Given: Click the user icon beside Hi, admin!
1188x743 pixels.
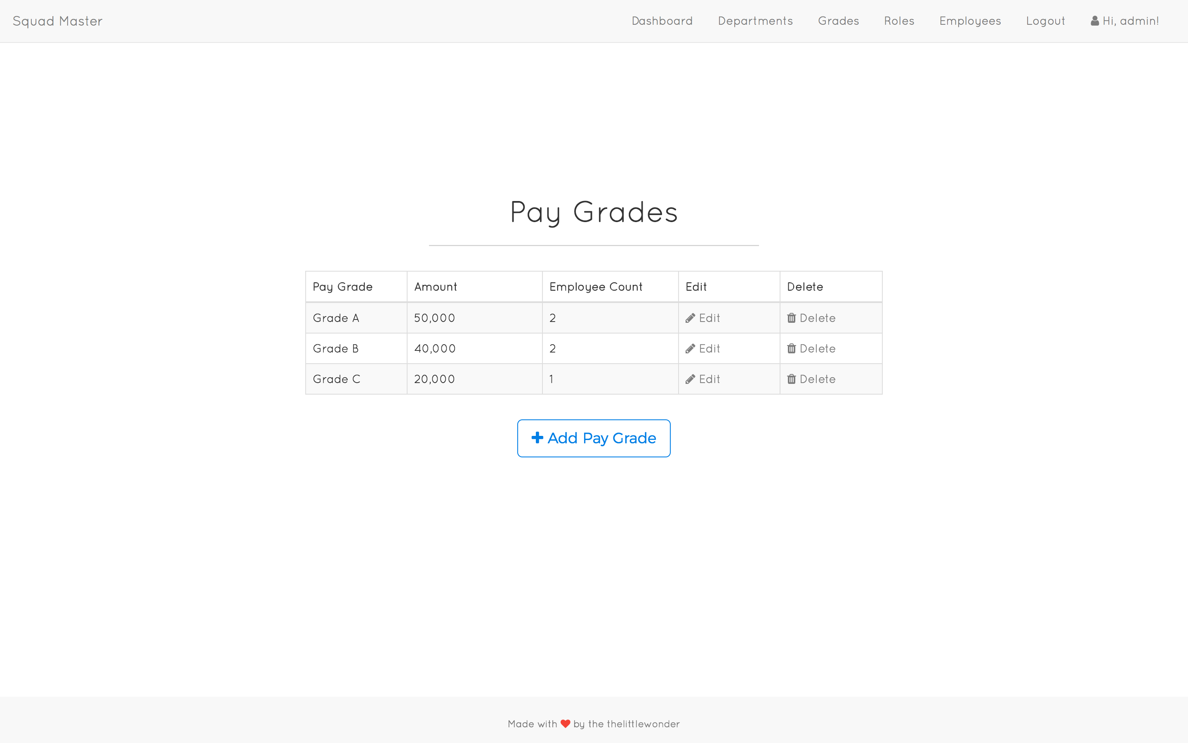Looking at the screenshot, I should [x=1095, y=21].
